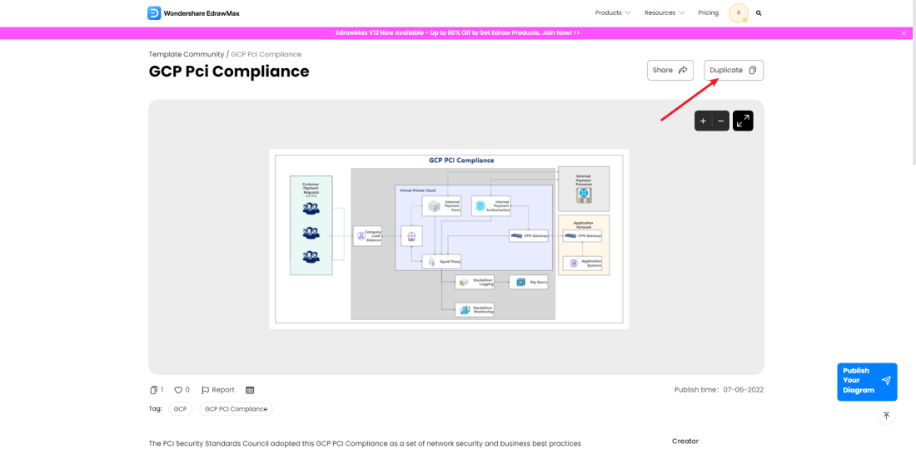916x454 pixels.
Task: Go to Template Community breadcrumb
Action: [x=186, y=54]
